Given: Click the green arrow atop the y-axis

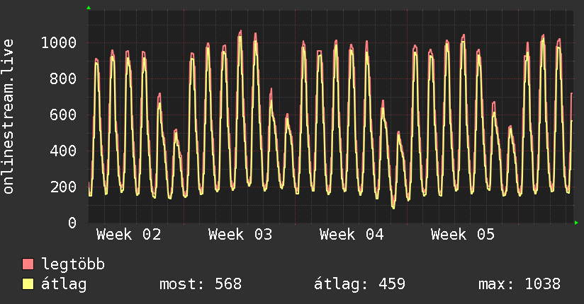Looking at the screenshot, I should click(88, 8).
